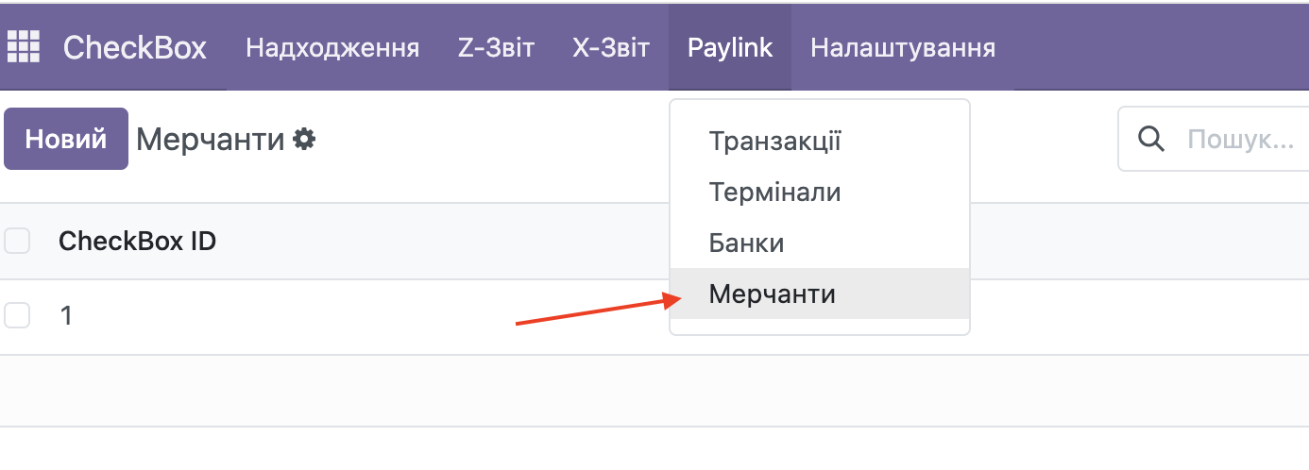Screen dimensions: 1309x470
Task: Collapse the Paylink dropdown menu
Action: pyautogui.click(x=730, y=47)
